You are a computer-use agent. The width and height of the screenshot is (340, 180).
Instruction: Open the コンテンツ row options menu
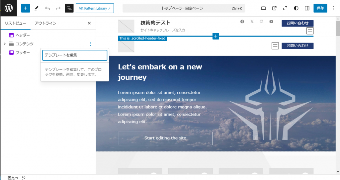[90, 44]
